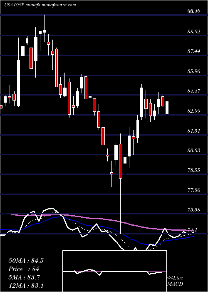
Task: Select the 80.03 price axis label
Action: [x=194, y=150]
